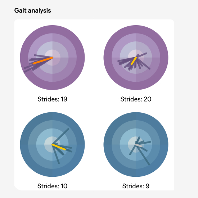Click the "Strides: 19" label
This screenshot has height=198, width=198.
pos(52,99)
